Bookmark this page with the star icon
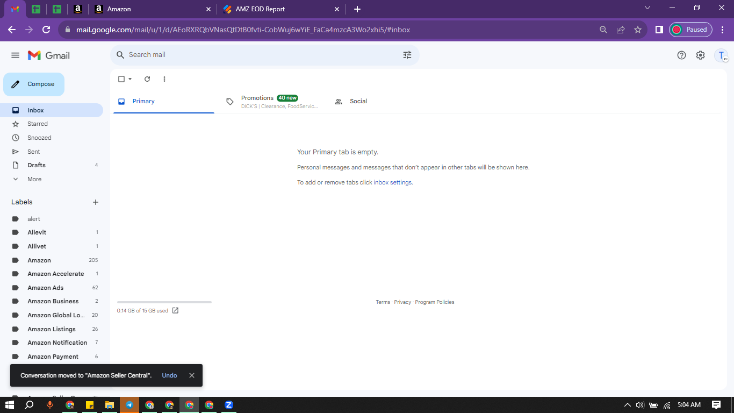734x413 pixels. tap(638, 30)
